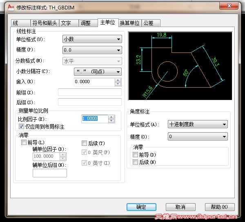Click the dimension preview image
The image size is (245, 222).
pos(180,66)
